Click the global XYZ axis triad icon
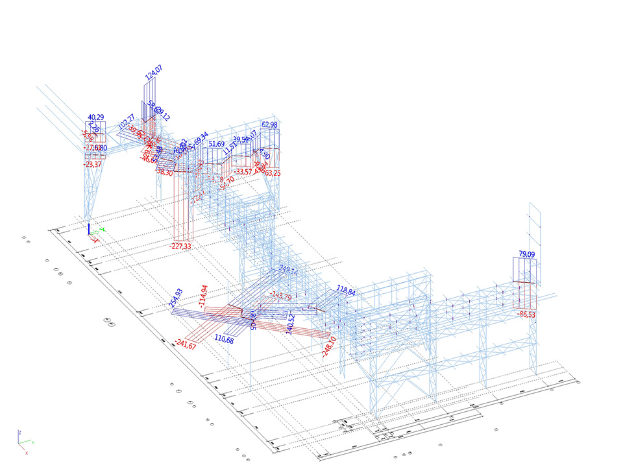The height and width of the screenshot is (467, 623). coord(25,441)
